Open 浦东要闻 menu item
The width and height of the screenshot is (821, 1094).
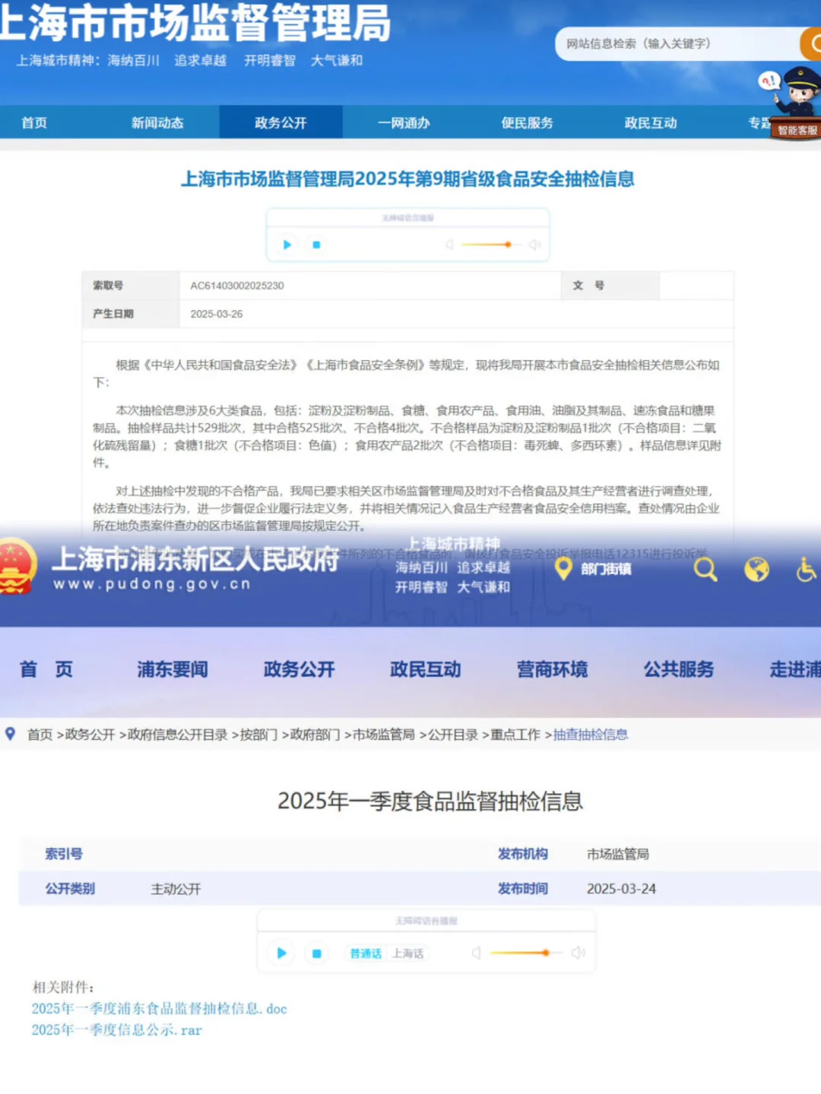click(x=173, y=669)
